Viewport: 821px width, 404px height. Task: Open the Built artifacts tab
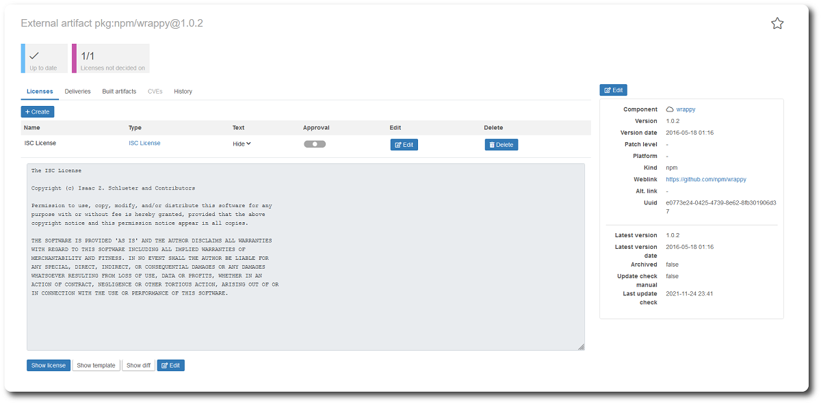(x=119, y=92)
